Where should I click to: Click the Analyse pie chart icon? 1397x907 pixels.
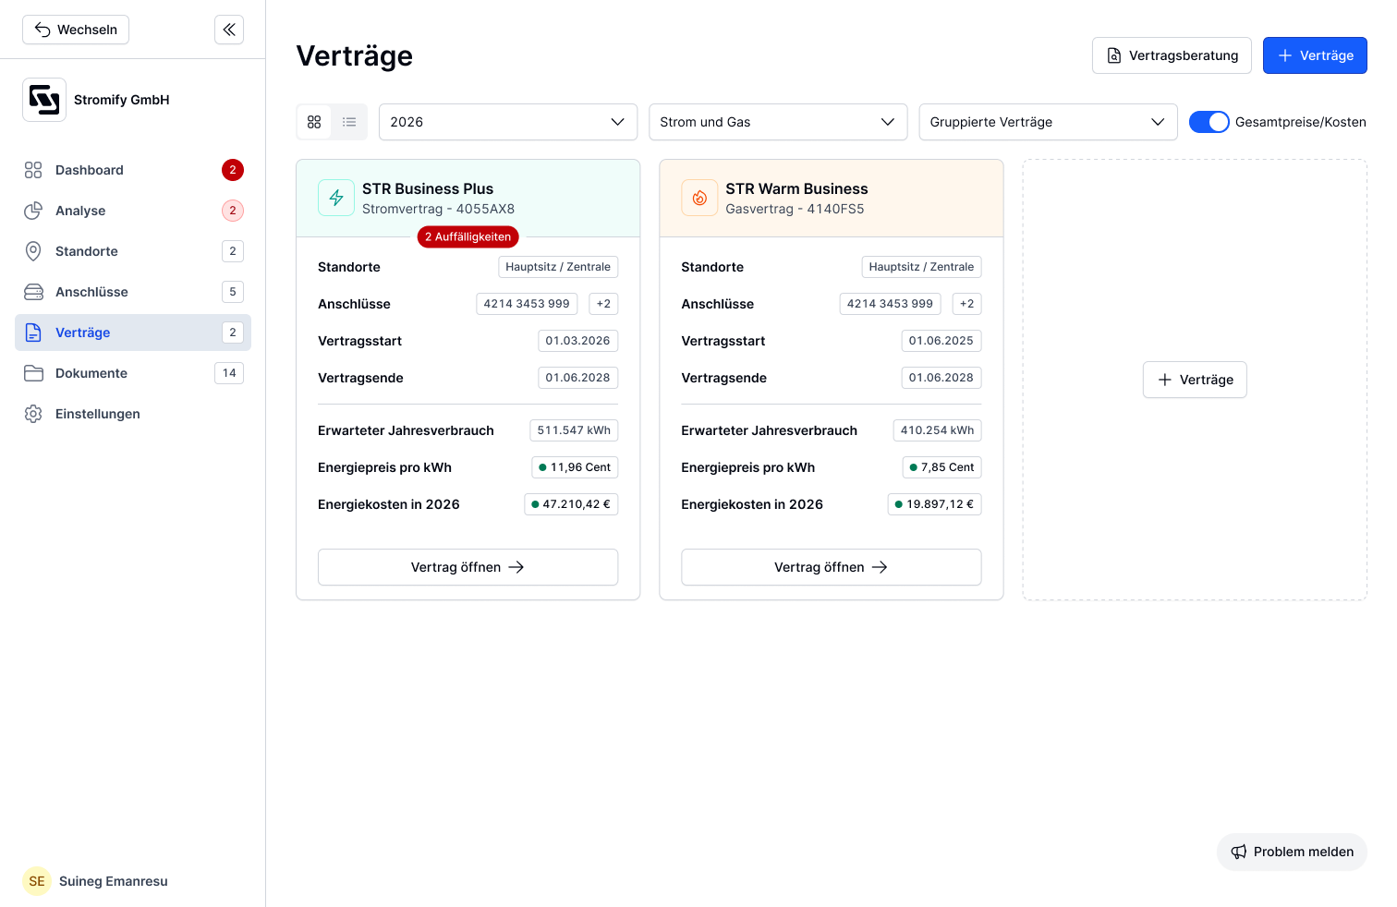tap(33, 211)
